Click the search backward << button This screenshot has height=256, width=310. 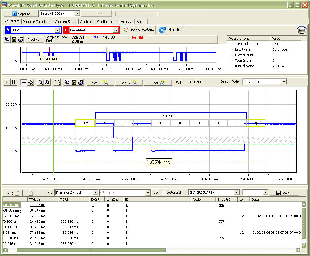[50, 193]
